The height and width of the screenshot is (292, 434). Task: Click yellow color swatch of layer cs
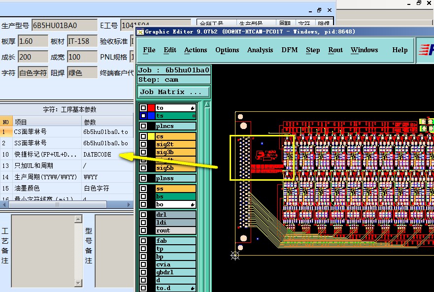pyautogui.click(x=151, y=136)
